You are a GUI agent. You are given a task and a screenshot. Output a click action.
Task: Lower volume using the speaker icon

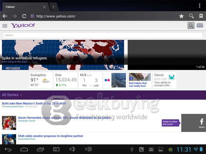pos(72,149)
